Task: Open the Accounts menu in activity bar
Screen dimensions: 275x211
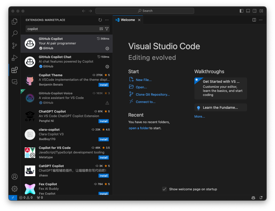Action: point(15,177)
